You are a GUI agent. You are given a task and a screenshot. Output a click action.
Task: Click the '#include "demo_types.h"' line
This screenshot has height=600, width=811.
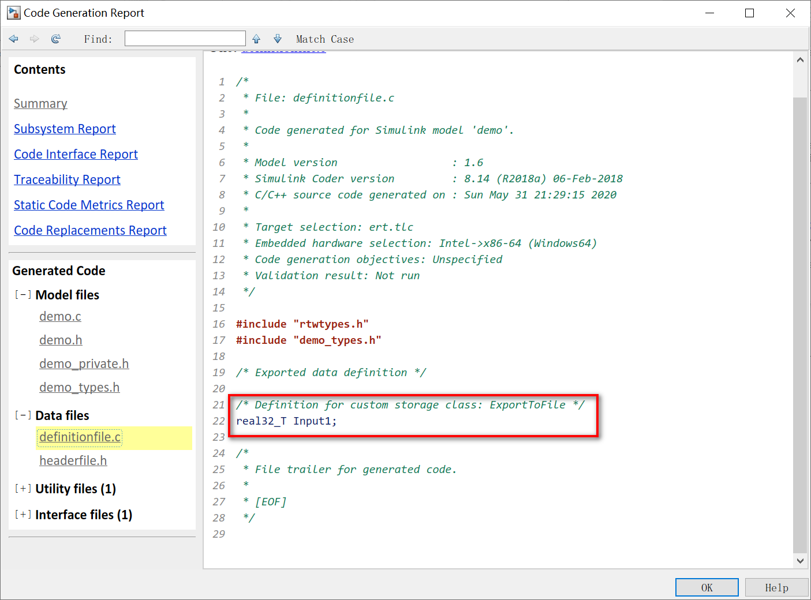point(308,340)
